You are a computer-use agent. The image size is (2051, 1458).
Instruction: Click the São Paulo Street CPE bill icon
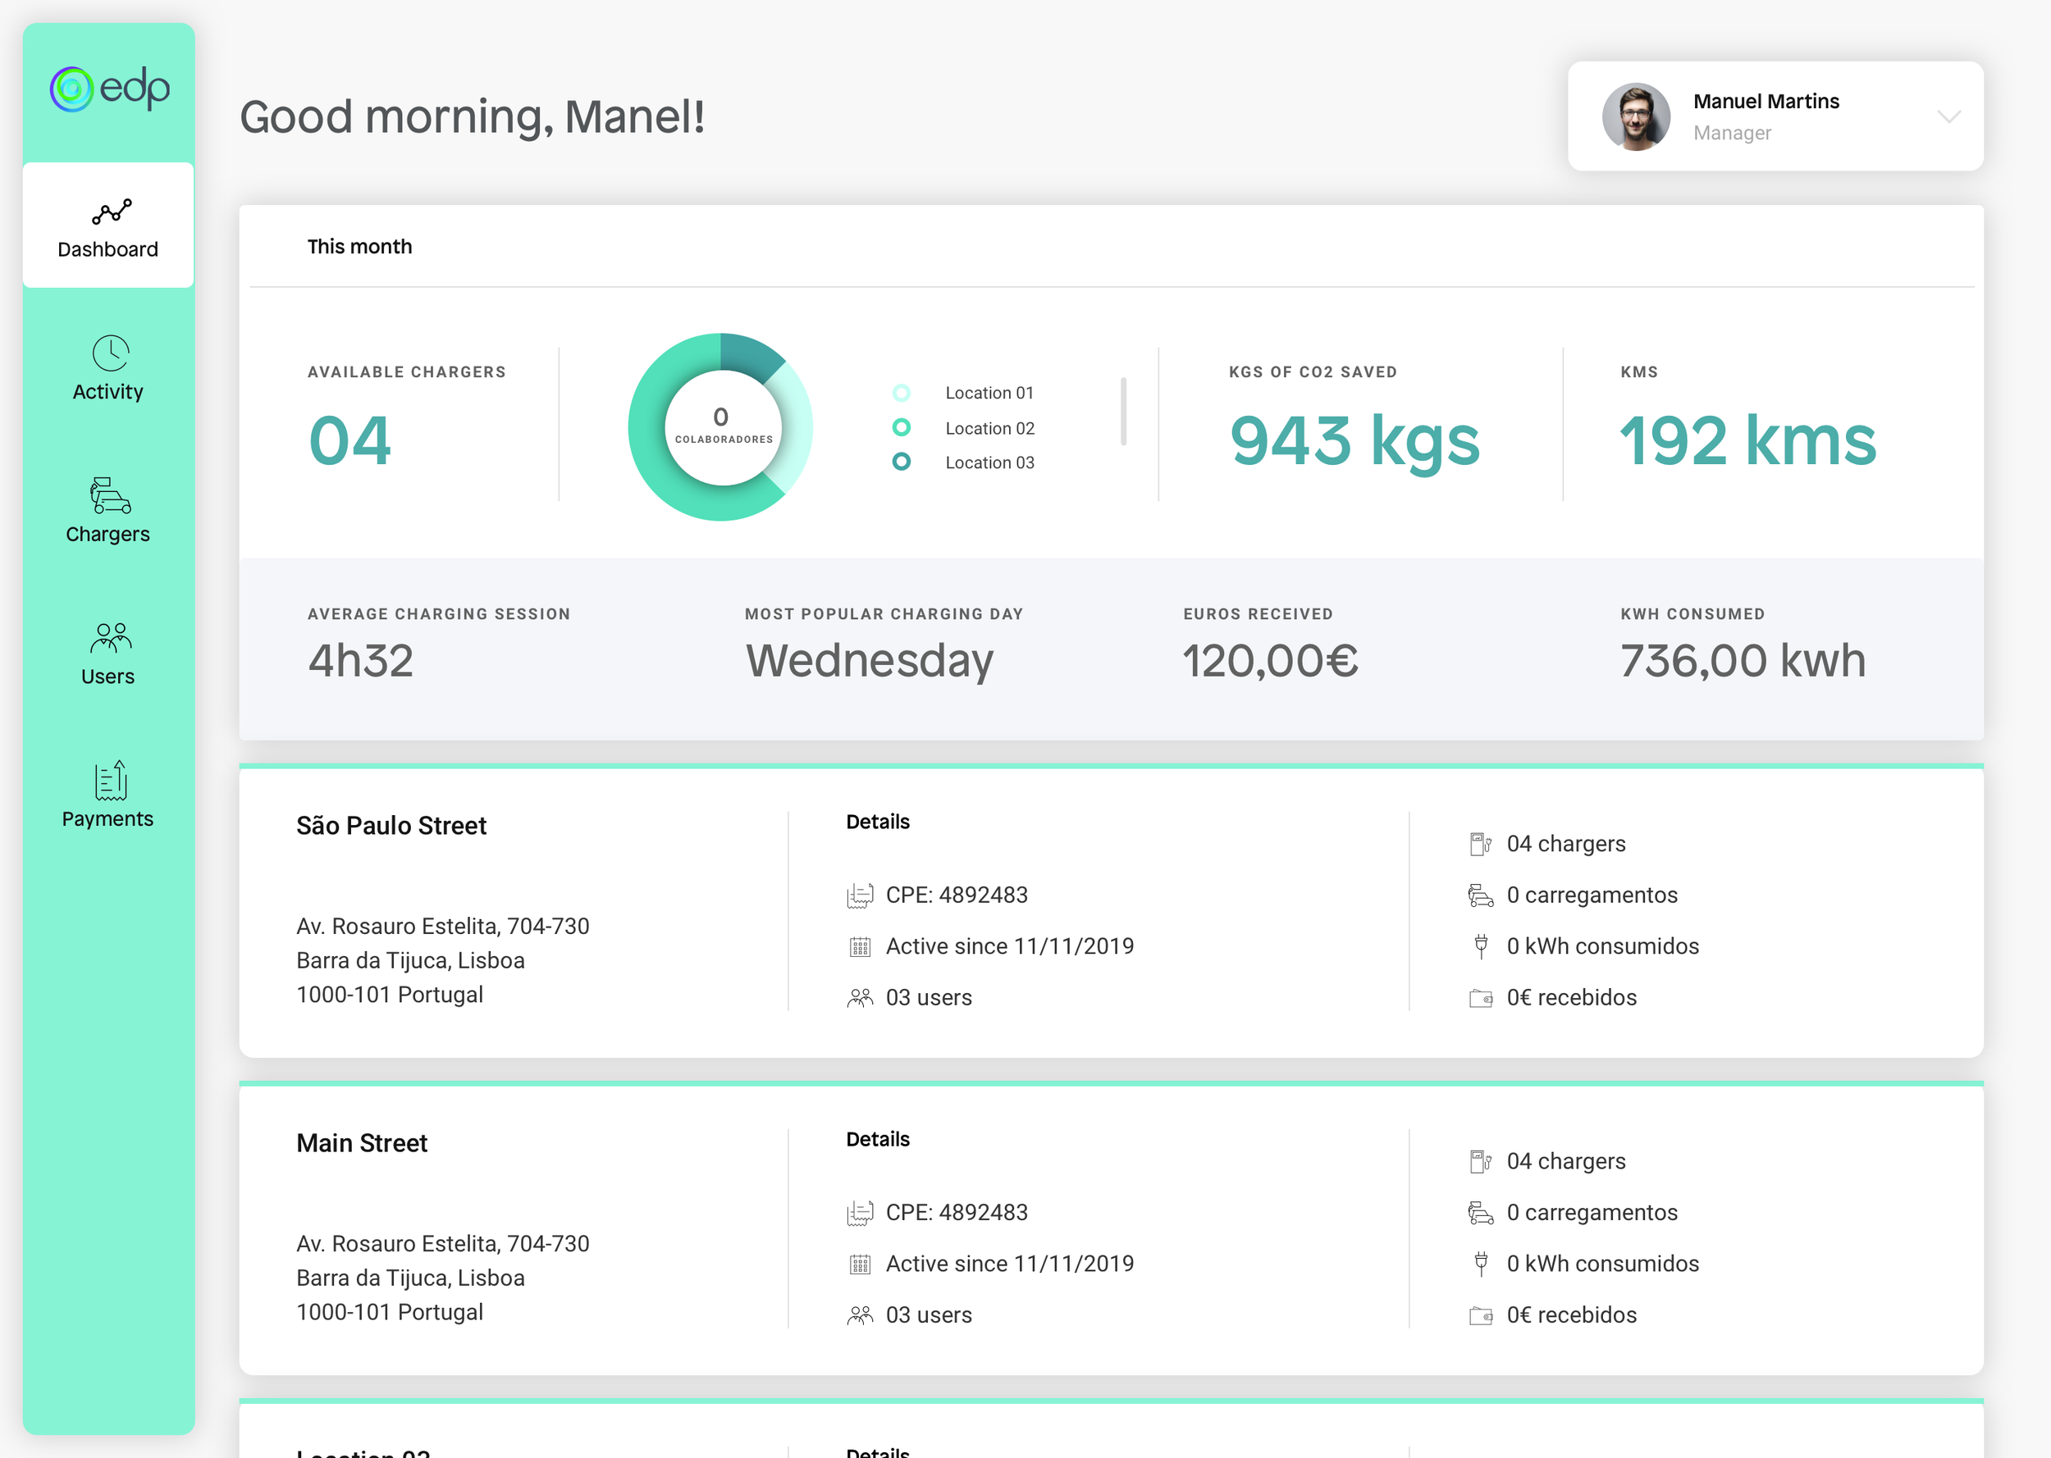(x=860, y=896)
